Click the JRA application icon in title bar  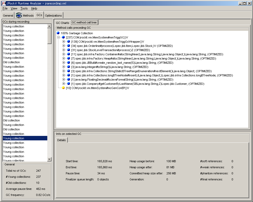pyautogui.click(x=3, y=3)
